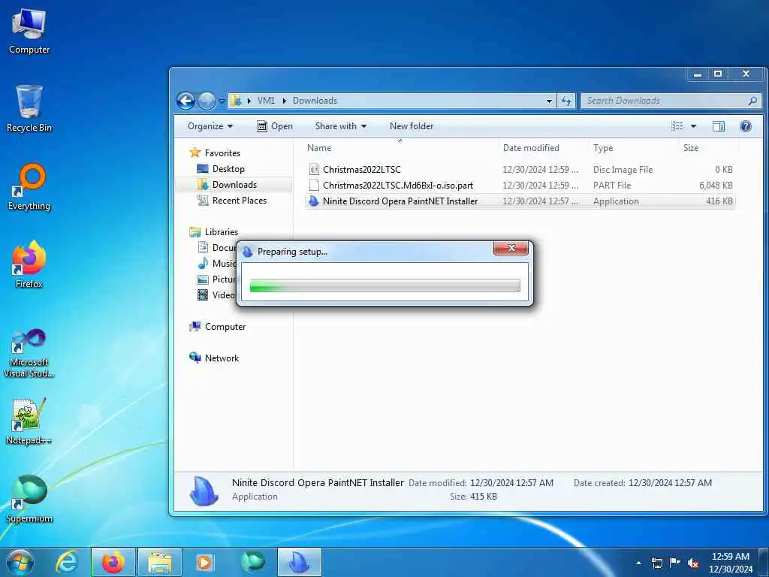The image size is (769, 577).
Task: Open Supermium from the taskbar
Action: (252, 562)
